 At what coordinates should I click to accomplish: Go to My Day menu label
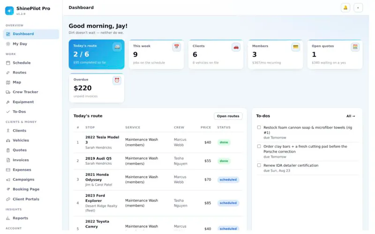(x=20, y=44)
